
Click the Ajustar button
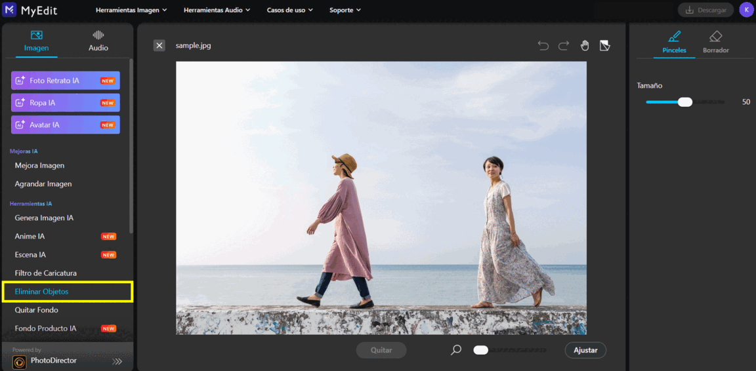pyautogui.click(x=585, y=350)
